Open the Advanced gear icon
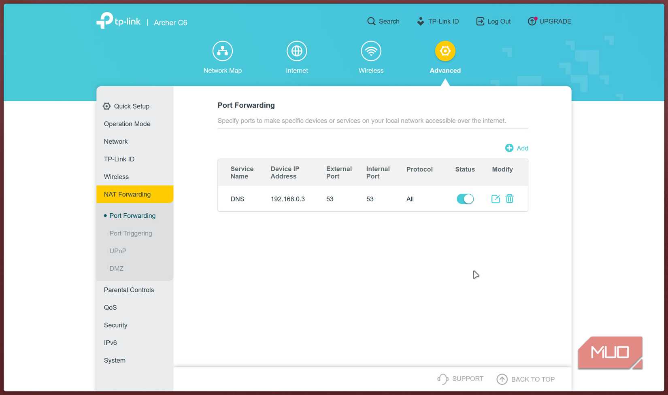 click(445, 51)
